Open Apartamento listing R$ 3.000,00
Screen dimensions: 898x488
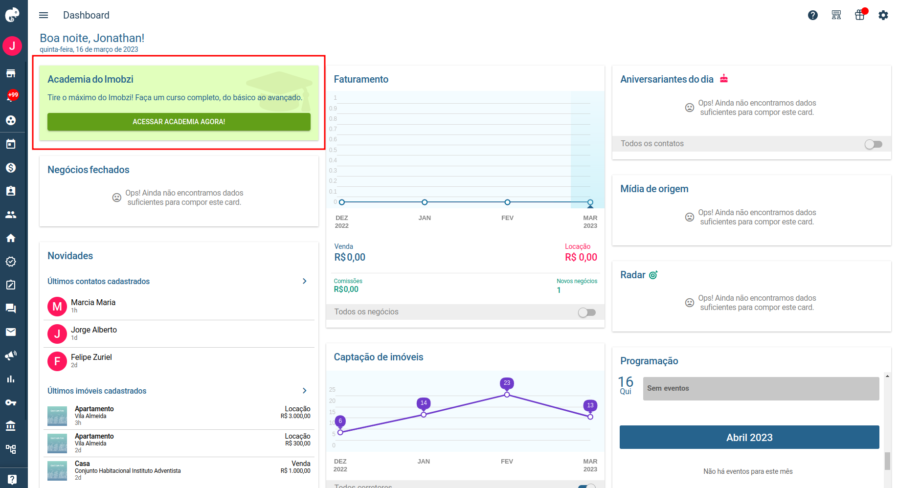[179, 416]
